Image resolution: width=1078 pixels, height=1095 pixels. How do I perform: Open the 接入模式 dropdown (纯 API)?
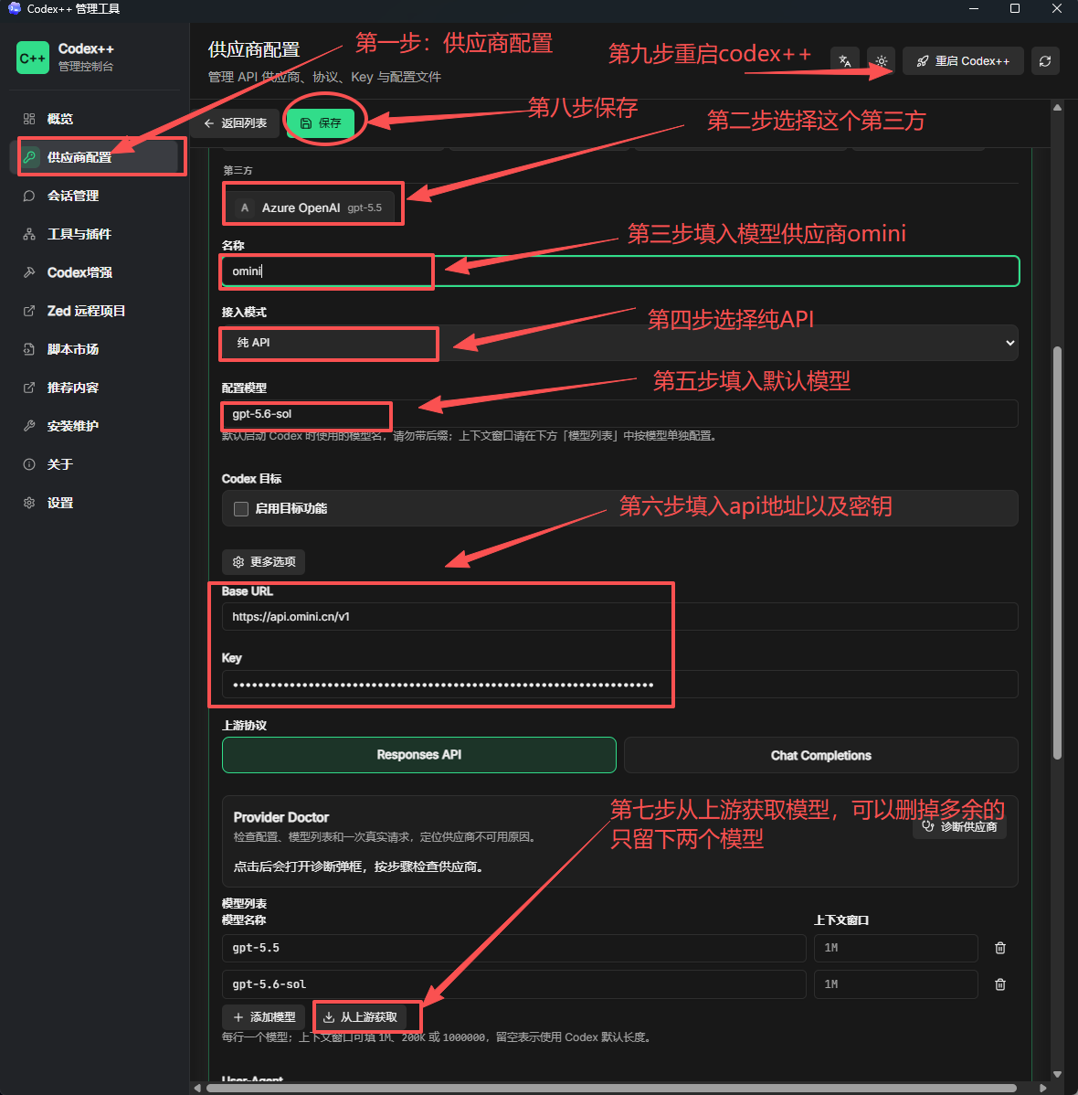coord(620,342)
